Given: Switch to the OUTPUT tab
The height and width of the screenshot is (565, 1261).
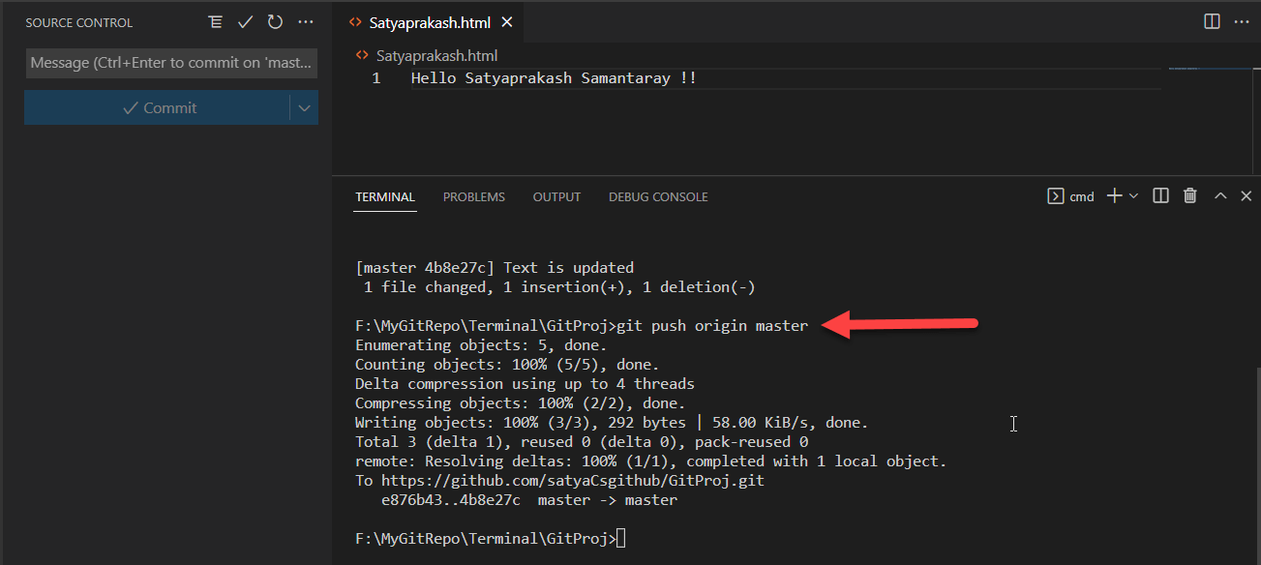Looking at the screenshot, I should coord(555,196).
